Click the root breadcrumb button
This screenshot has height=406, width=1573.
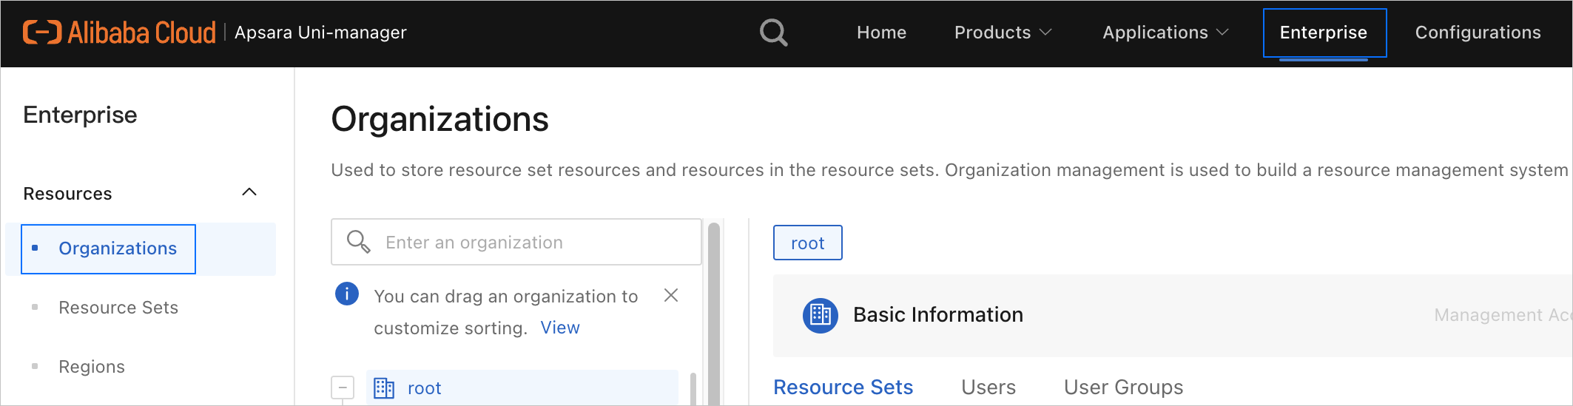(x=807, y=243)
